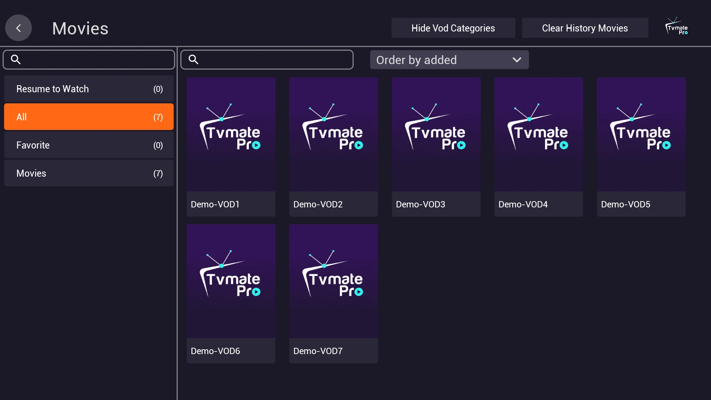The height and width of the screenshot is (400, 711).
Task: Open Demo-VOD1 poster
Action: pyautogui.click(x=231, y=147)
